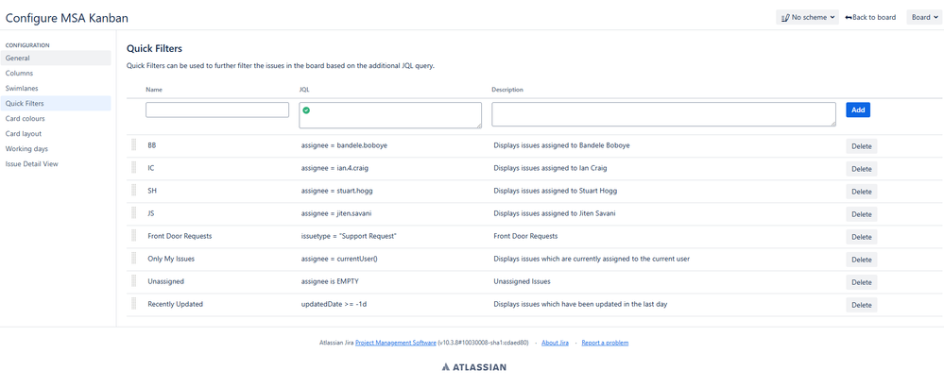This screenshot has height=387, width=944.
Task: Click the green JQL validation check icon
Action: pyautogui.click(x=306, y=110)
